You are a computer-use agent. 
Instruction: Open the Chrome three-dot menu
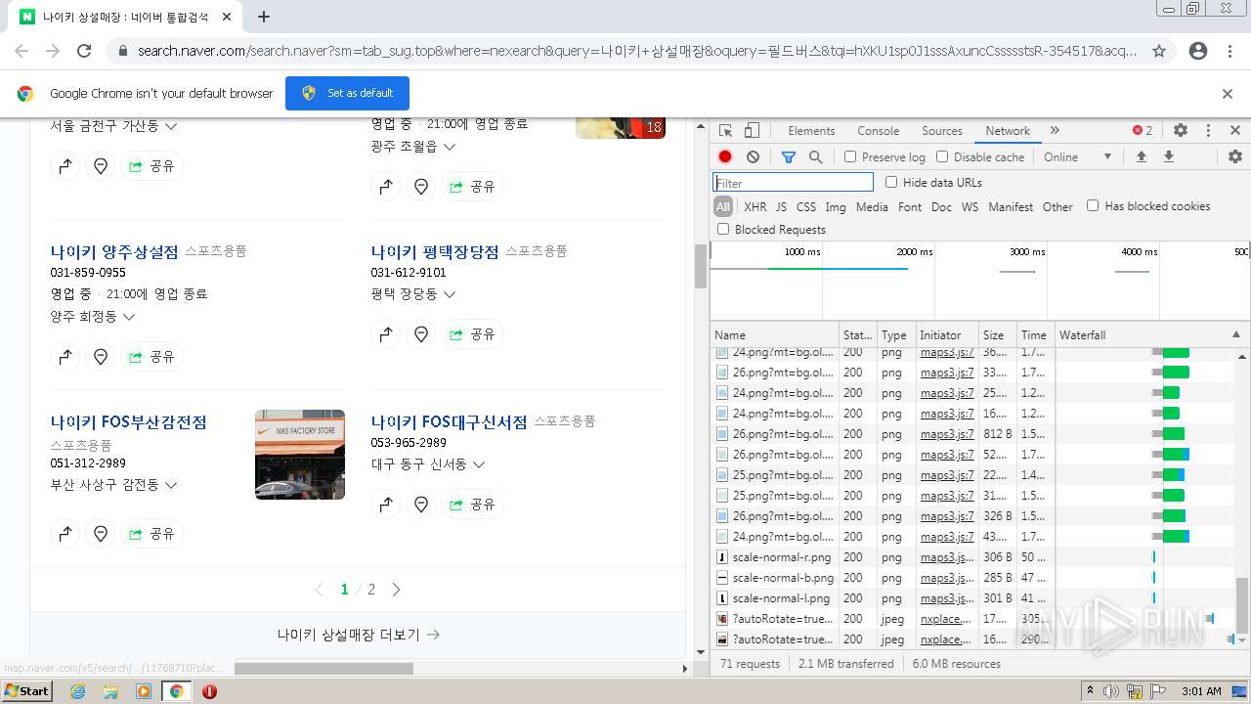pyautogui.click(x=1229, y=51)
